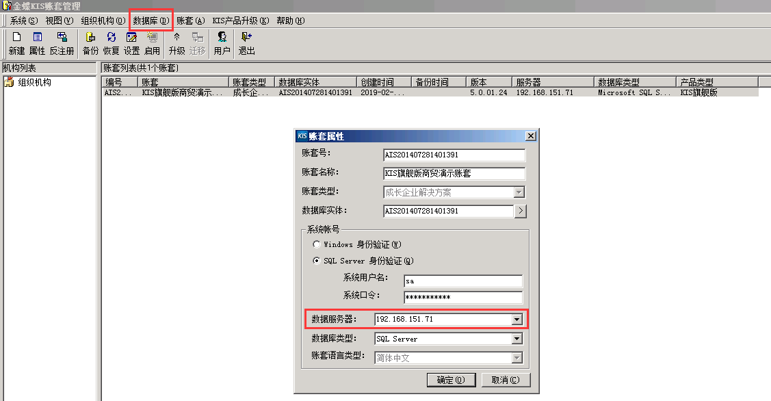Click the 系统口令 password field
This screenshot has width=771, height=401.
coord(463,297)
